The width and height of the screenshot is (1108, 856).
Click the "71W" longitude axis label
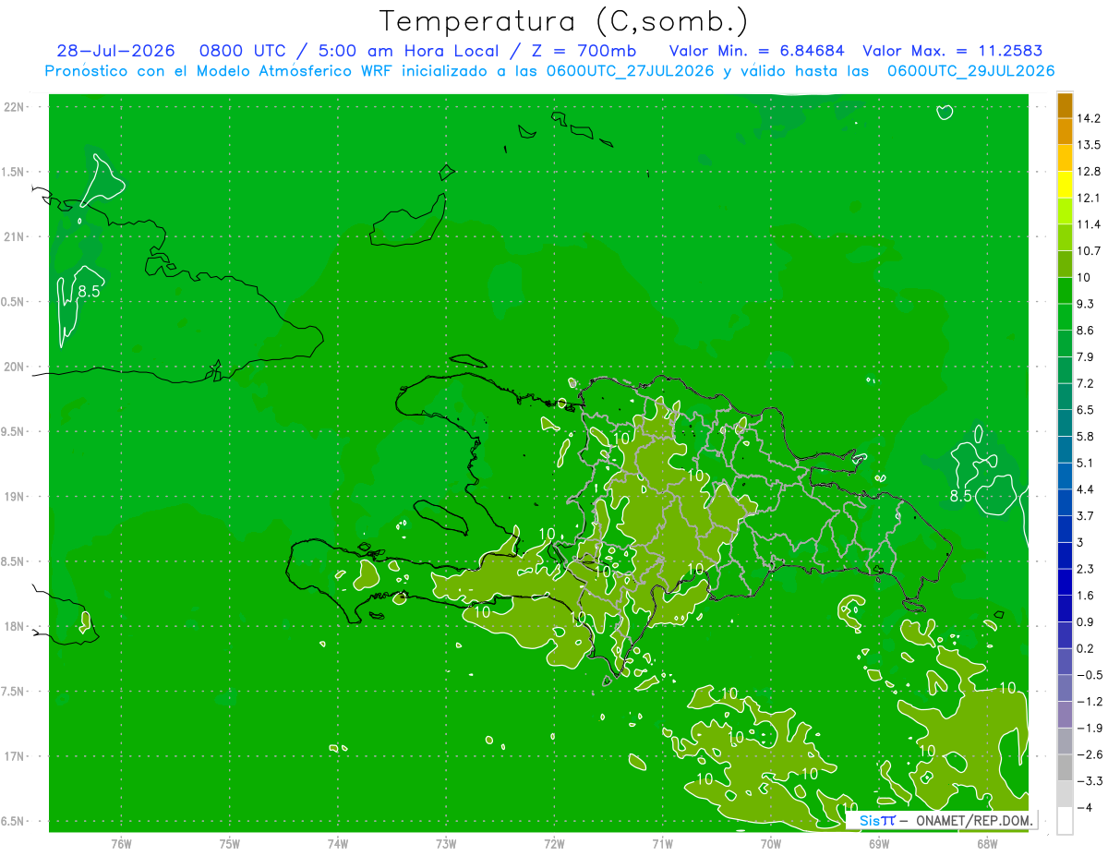tap(662, 843)
